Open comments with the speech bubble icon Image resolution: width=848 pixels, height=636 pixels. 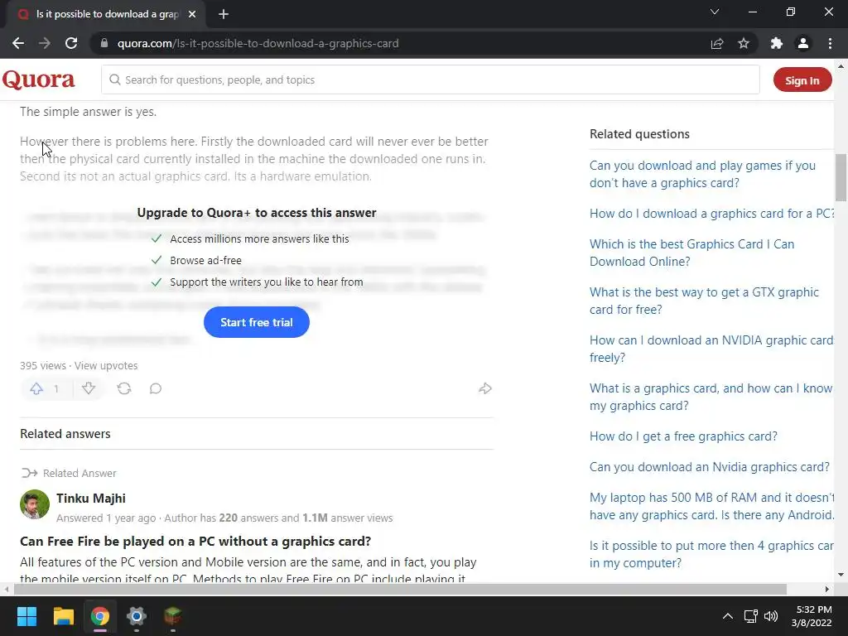pos(155,388)
